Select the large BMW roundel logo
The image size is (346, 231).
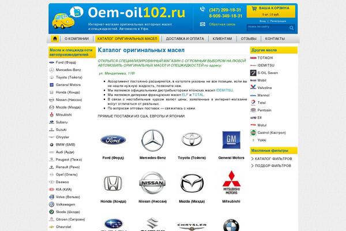tap(231, 225)
